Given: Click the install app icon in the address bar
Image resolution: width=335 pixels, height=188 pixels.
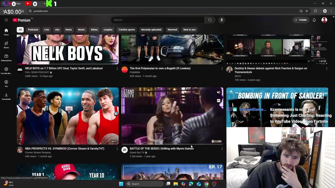Looking at the screenshot, I should point(301,11).
